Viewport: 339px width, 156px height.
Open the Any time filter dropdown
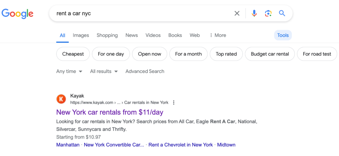[x=69, y=71]
